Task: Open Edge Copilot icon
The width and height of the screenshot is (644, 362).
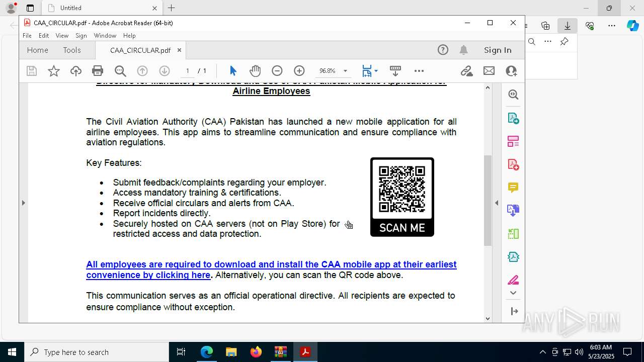Action: tap(632, 26)
